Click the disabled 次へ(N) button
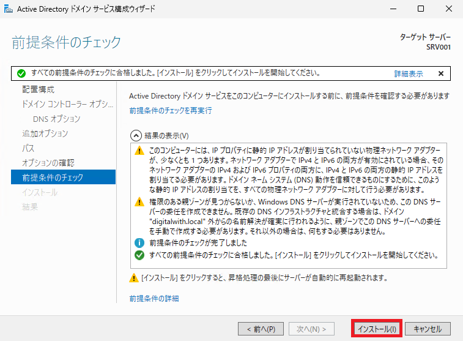This screenshot has height=341, width=463. (x=311, y=329)
